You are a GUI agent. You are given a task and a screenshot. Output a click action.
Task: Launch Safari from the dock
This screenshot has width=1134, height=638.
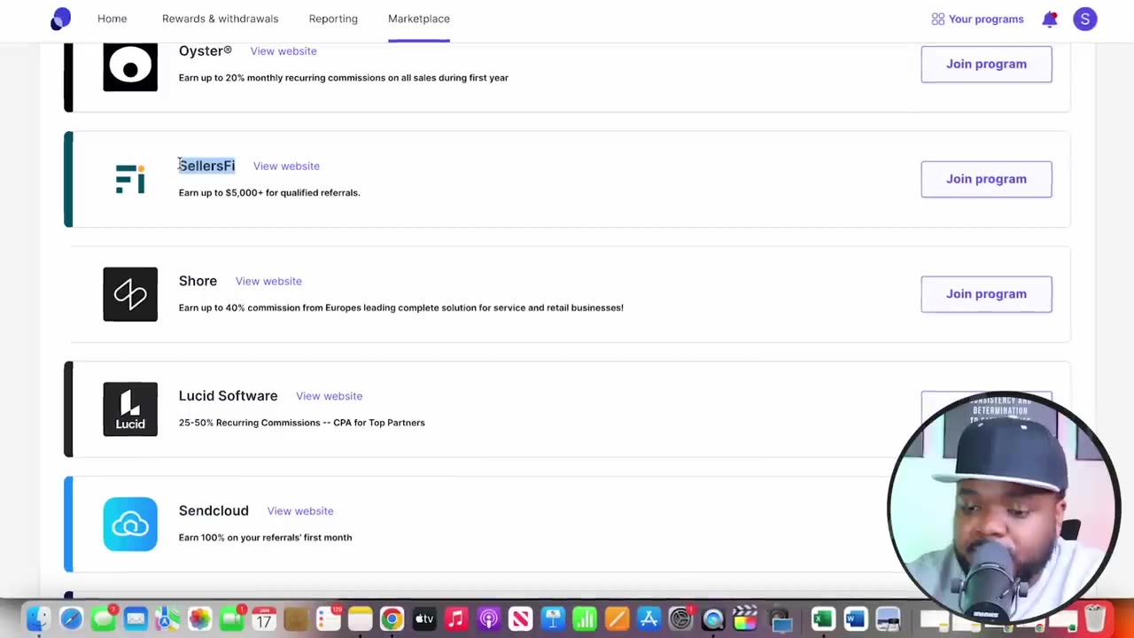point(71,619)
